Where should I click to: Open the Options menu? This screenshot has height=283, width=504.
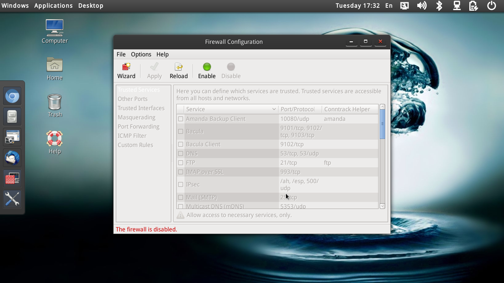141,54
